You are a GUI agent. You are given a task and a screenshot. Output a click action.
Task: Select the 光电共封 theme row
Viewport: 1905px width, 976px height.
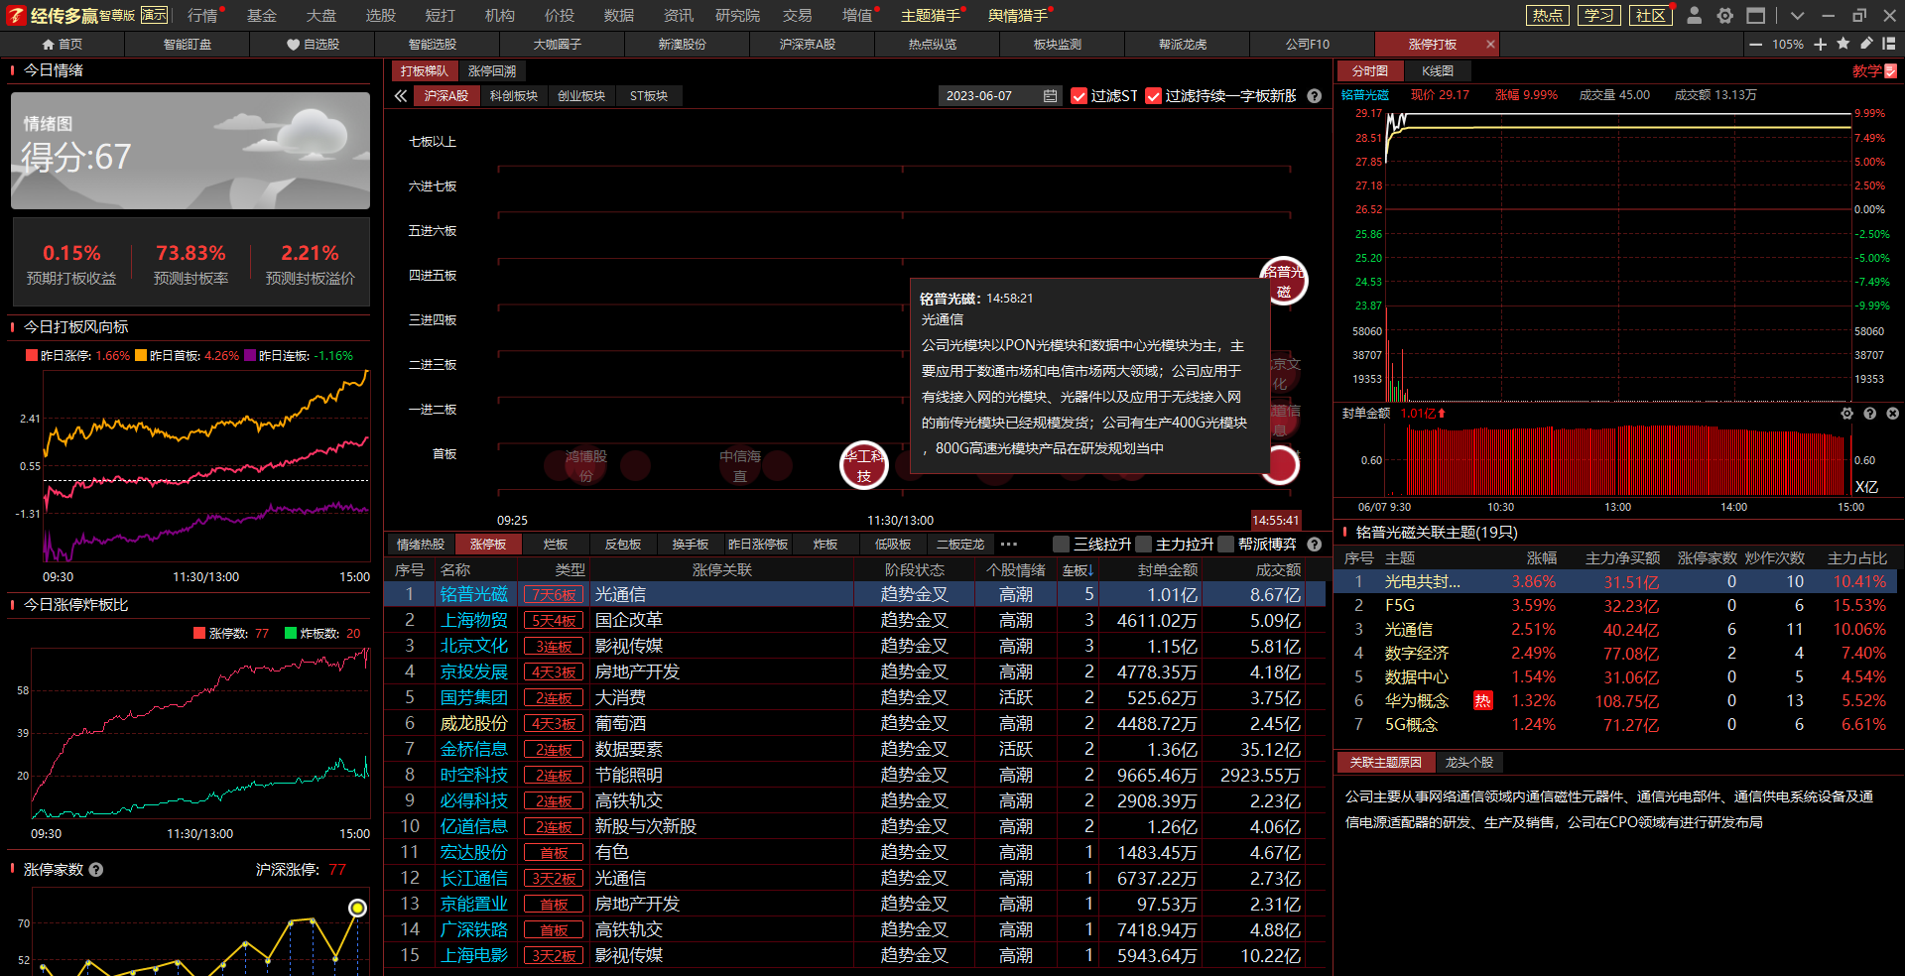tap(1615, 582)
